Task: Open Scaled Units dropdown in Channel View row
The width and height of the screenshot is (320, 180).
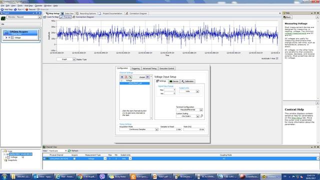Action: 130,158
